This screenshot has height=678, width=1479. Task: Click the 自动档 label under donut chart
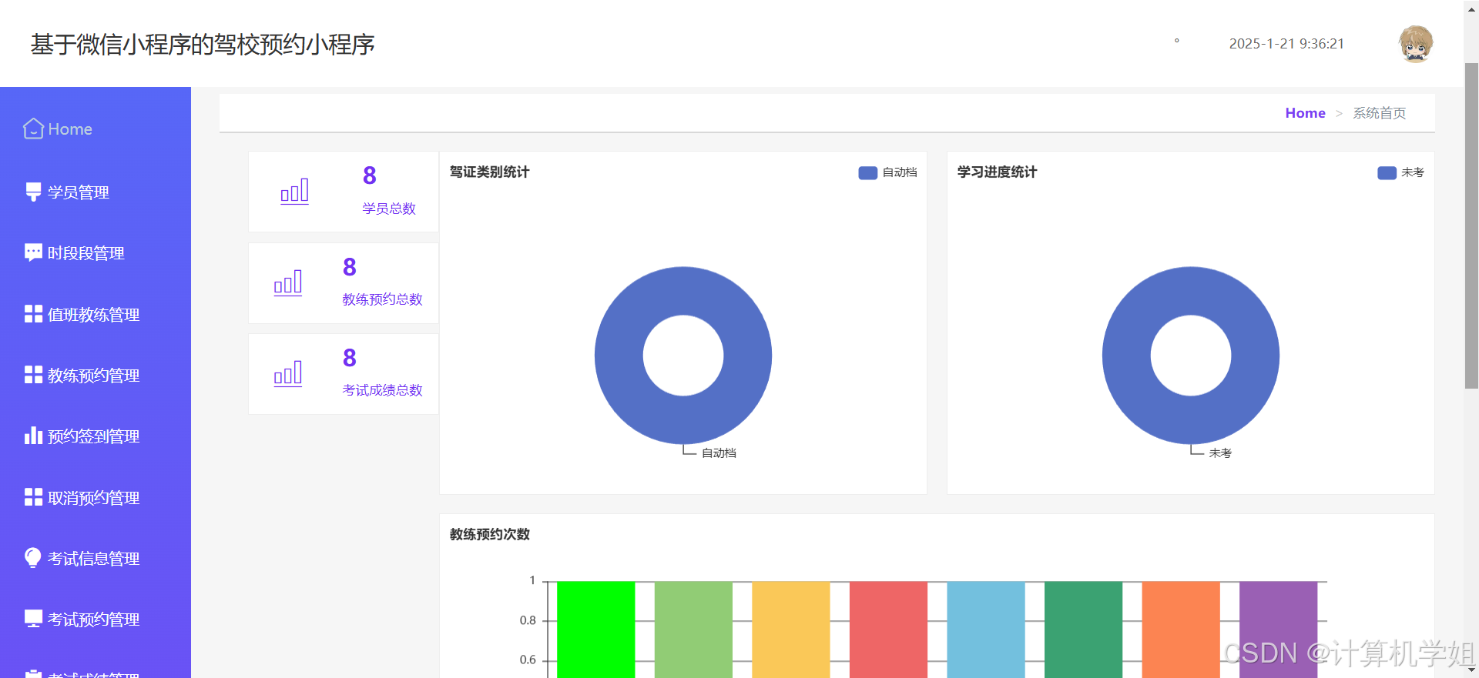point(719,453)
